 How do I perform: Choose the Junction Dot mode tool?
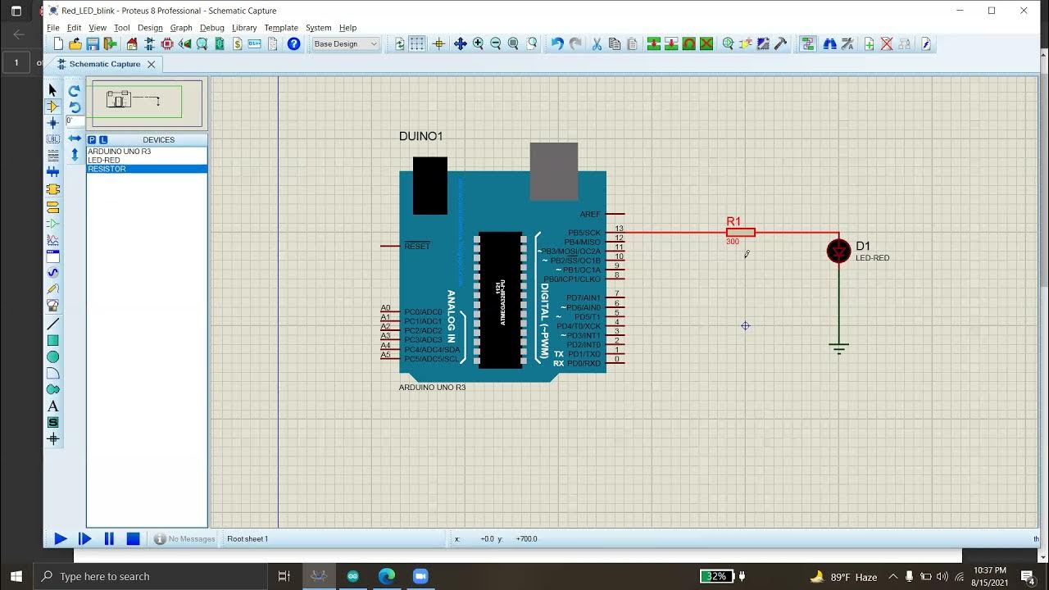(53, 123)
